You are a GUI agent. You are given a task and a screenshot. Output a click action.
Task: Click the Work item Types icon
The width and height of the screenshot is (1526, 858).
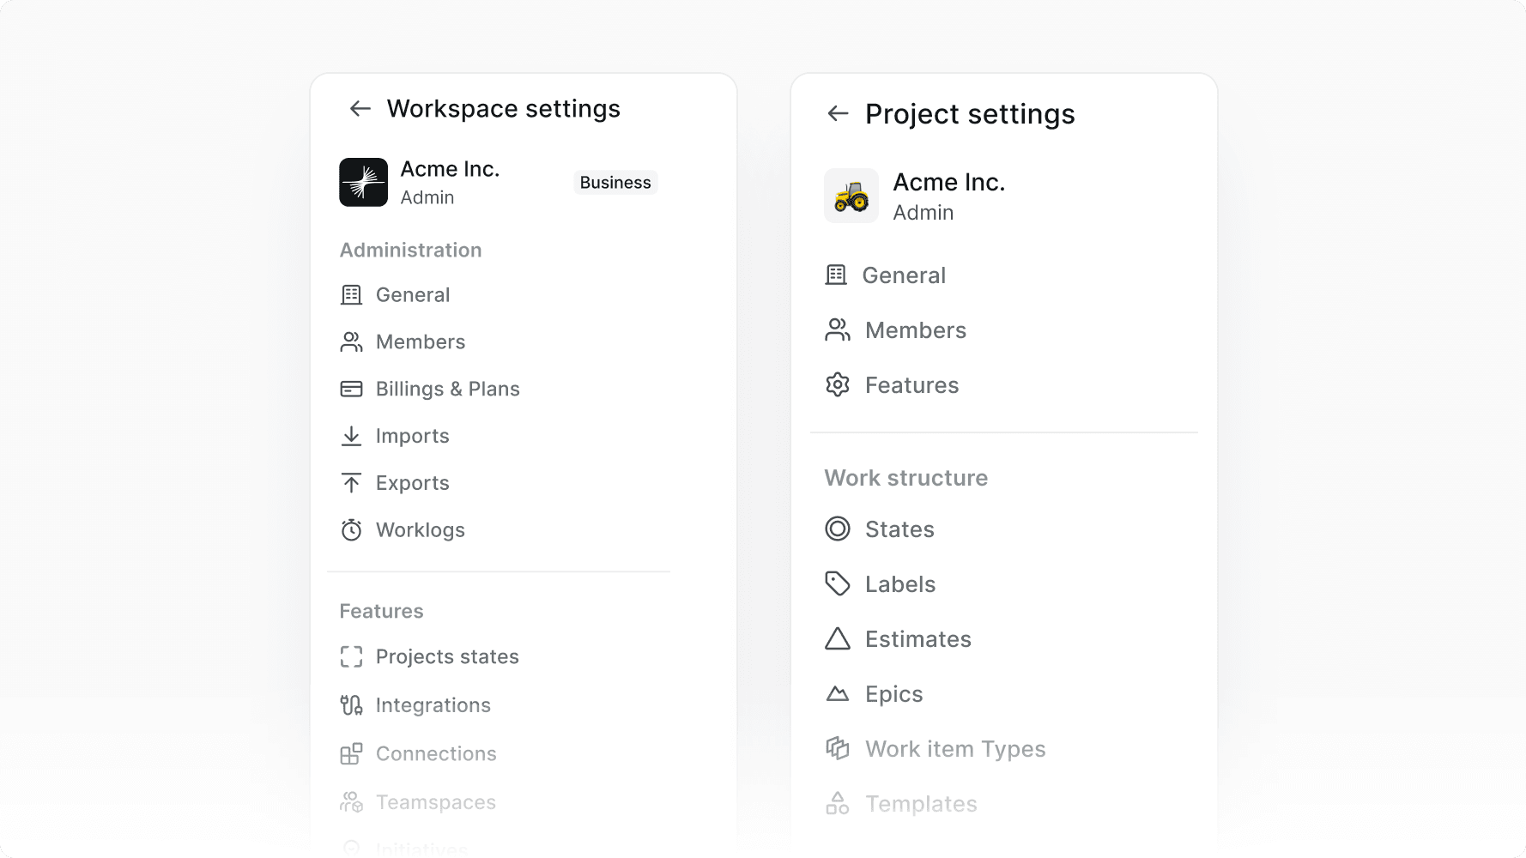click(x=837, y=748)
